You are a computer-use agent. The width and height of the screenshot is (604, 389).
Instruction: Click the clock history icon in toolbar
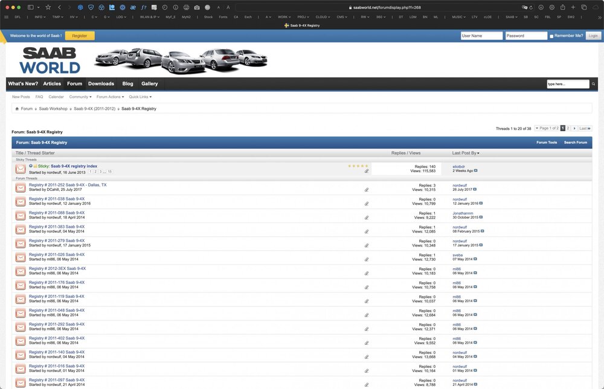[165, 7]
